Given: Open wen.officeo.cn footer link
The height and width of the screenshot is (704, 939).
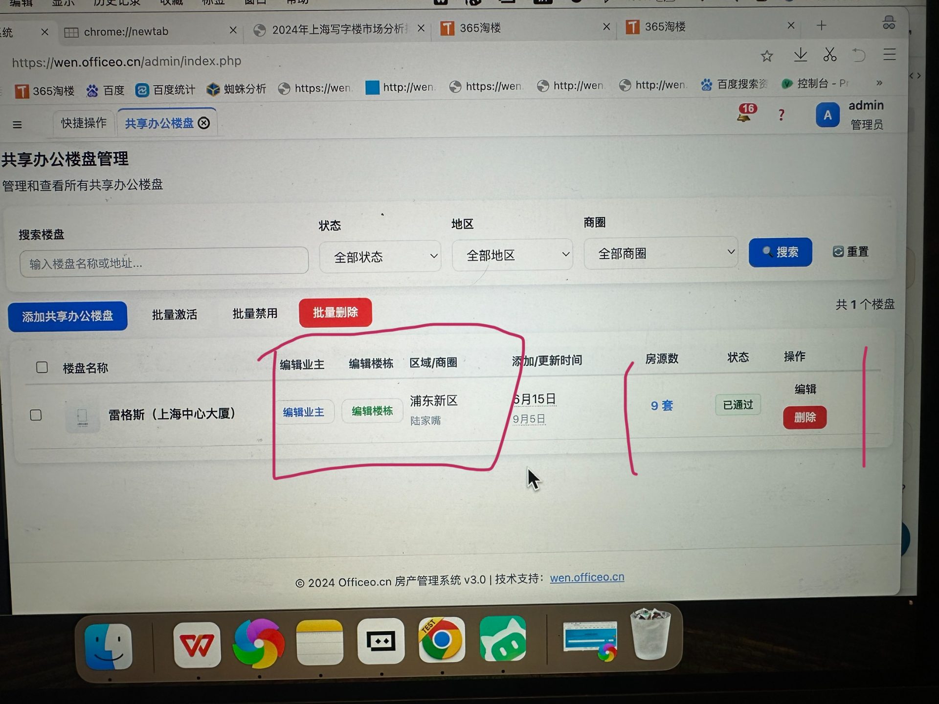Looking at the screenshot, I should [587, 577].
